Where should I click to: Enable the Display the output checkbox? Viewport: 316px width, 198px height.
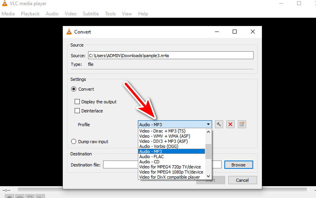tap(77, 102)
